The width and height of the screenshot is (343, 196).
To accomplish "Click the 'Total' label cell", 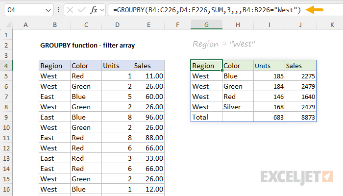I will (x=206, y=117).
